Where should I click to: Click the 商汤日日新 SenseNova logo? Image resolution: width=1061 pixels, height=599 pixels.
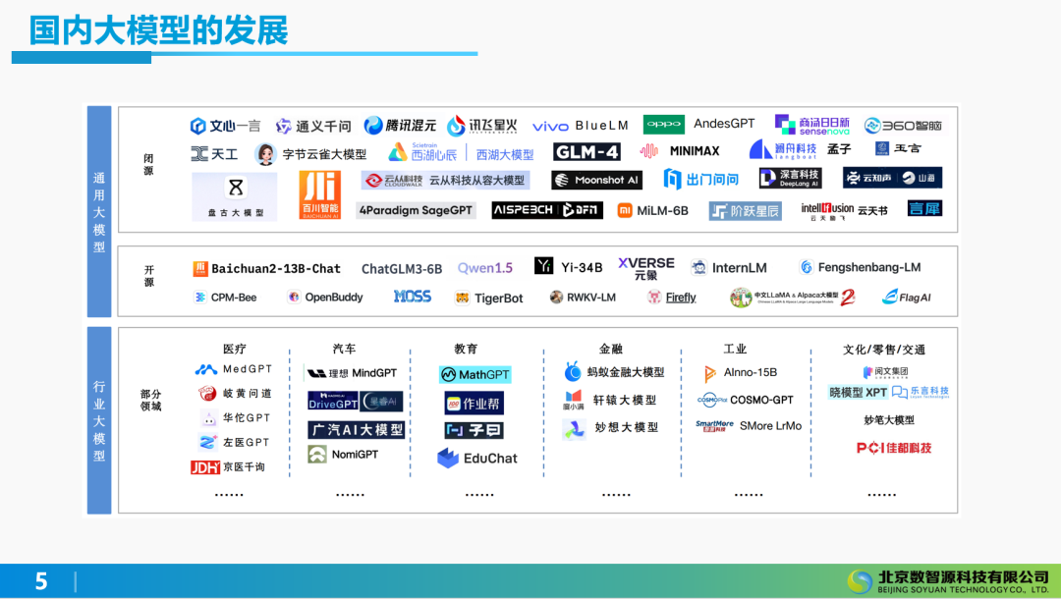[812, 125]
